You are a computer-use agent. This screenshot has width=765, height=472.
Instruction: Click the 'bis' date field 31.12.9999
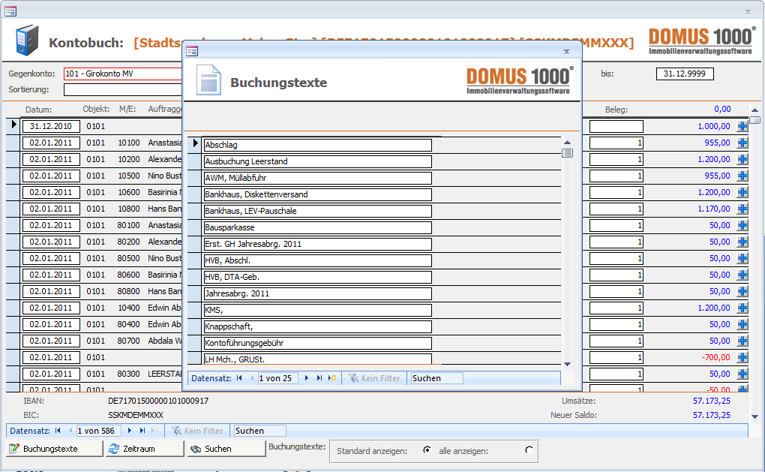[685, 74]
